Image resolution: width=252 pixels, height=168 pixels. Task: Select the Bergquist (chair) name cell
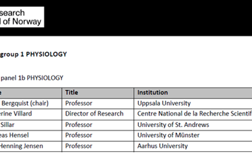pos(31,104)
